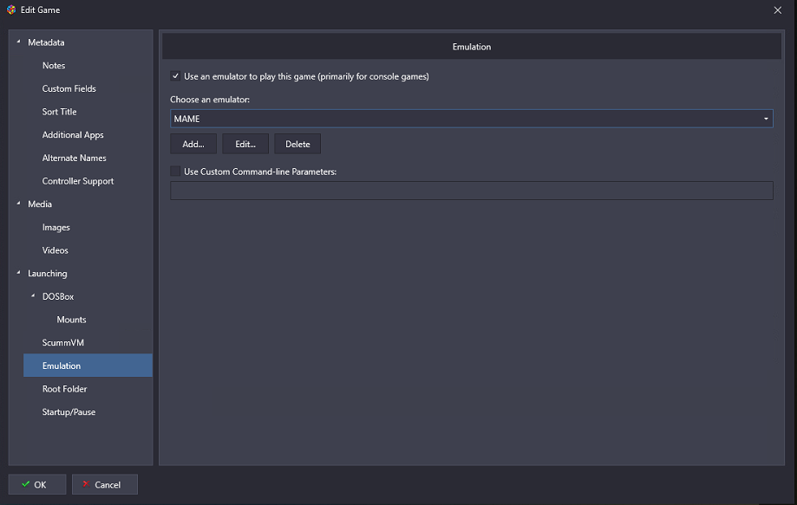
Task: Collapse the Media tree section
Action: tap(19, 203)
